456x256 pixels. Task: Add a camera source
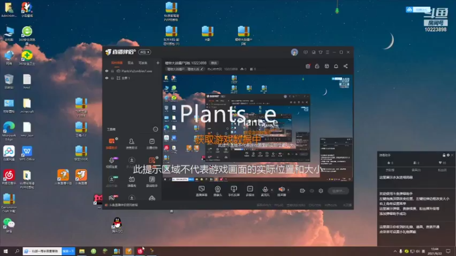coord(218,191)
